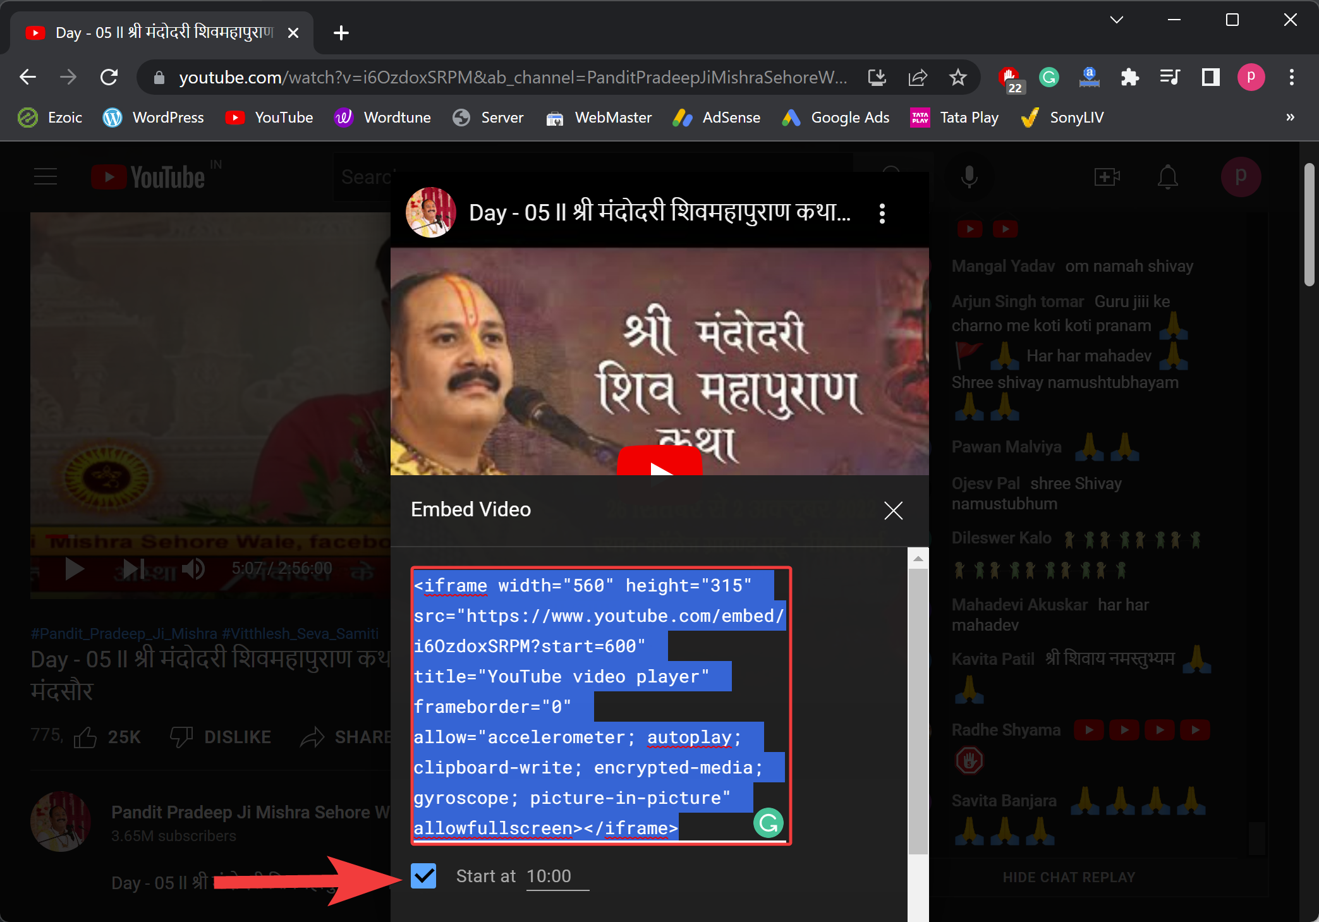Open the blue download-assistant extension

click(1090, 77)
